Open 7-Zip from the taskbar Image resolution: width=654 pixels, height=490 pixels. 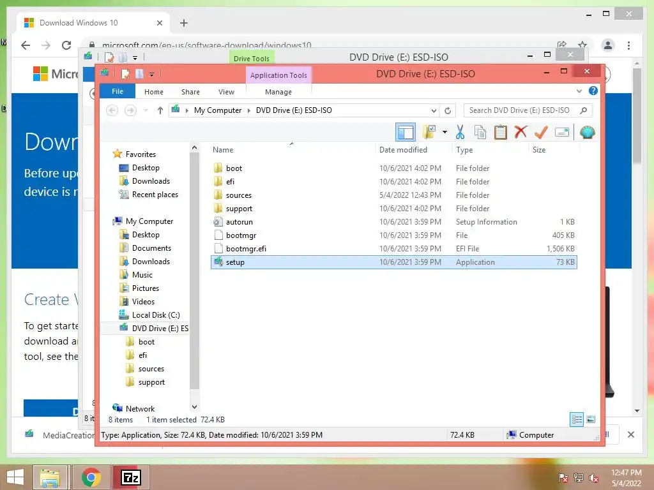pos(131,477)
